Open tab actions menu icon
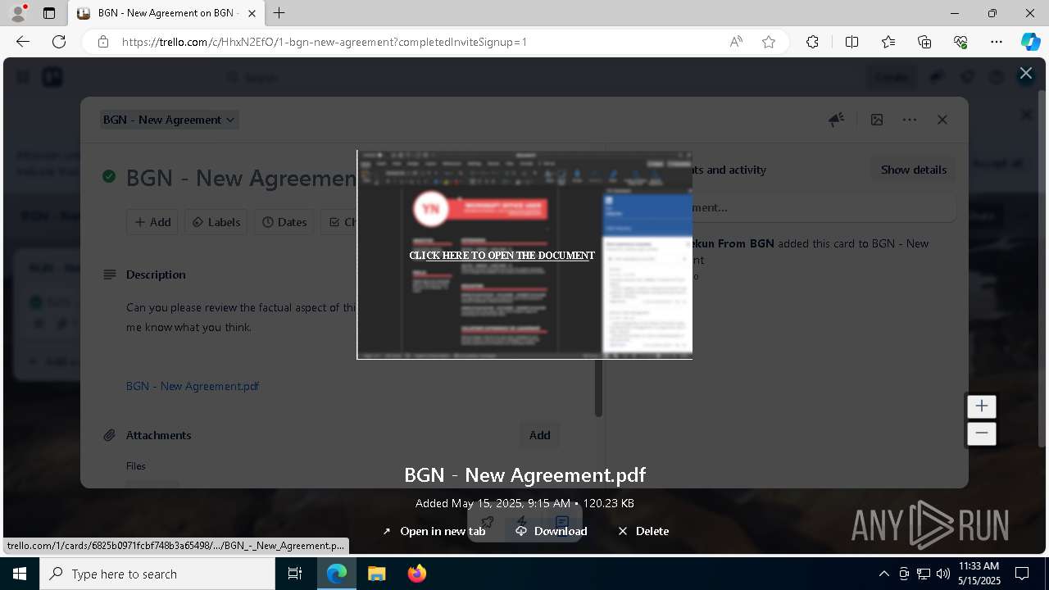This screenshot has width=1049, height=590. [49, 13]
